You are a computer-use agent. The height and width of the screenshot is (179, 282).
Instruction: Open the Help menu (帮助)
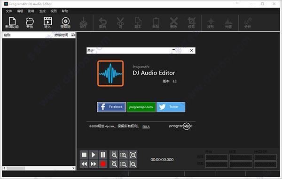pos(65,11)
